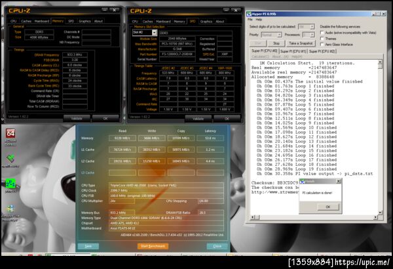
Task: Click Hyper PI log scrollbar up arrow
Action: point(380,62)
